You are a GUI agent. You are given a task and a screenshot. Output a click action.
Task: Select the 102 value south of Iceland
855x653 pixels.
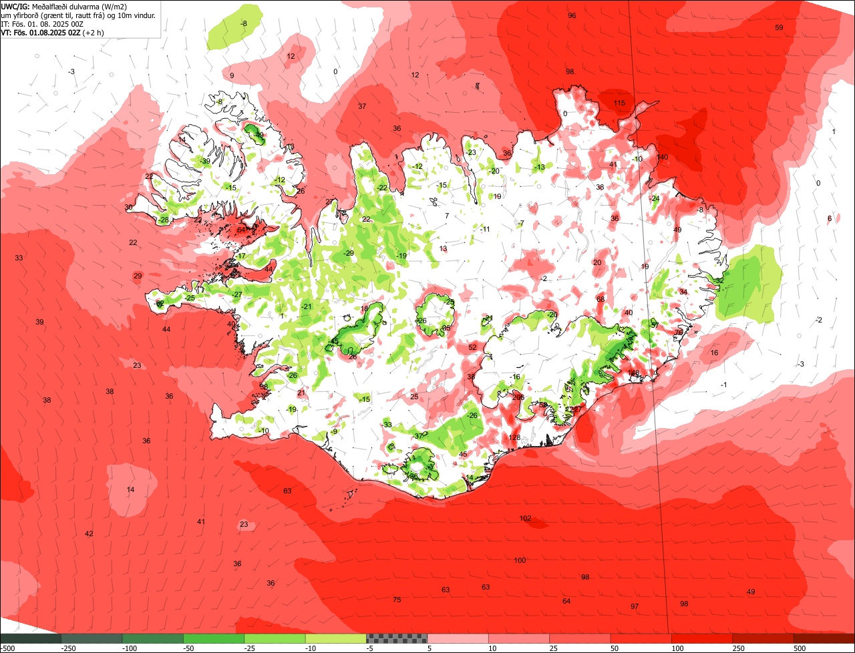point(526,518)
